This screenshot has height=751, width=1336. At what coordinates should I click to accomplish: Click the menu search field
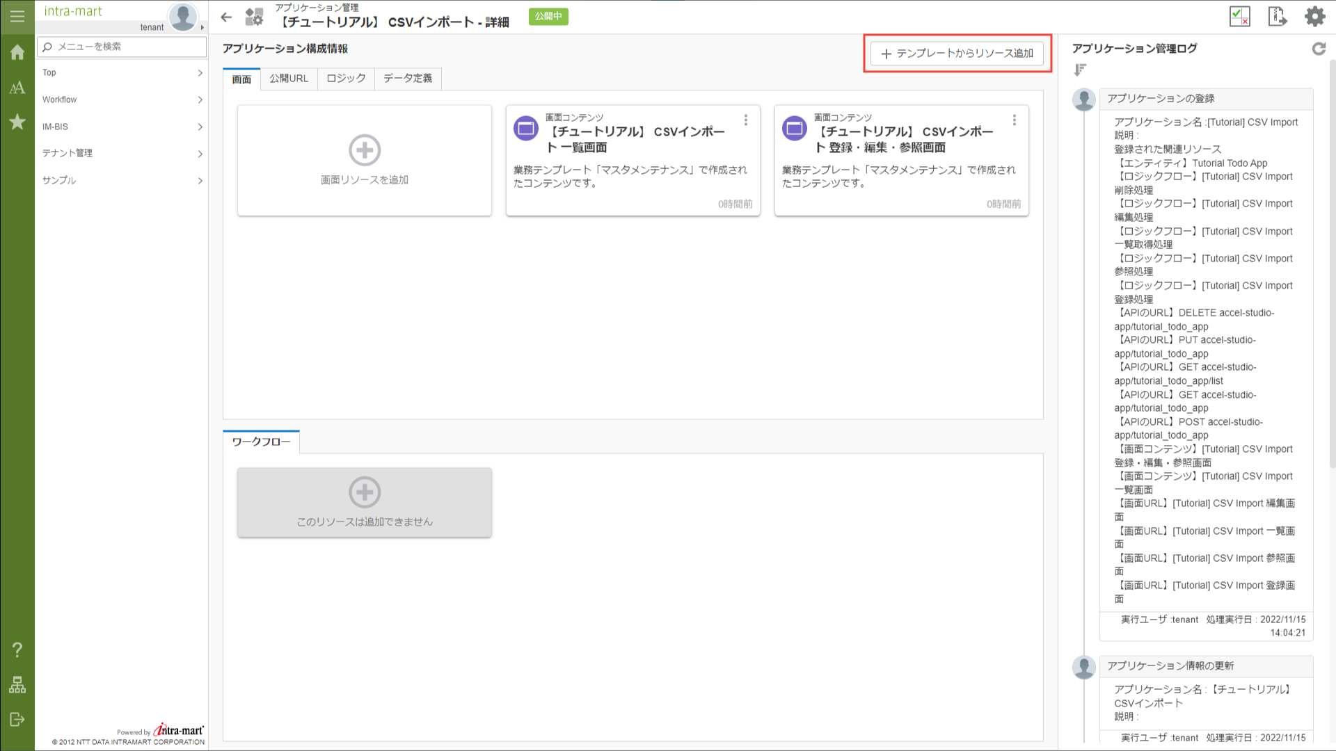pyautogui.click(x=122, y=47)
